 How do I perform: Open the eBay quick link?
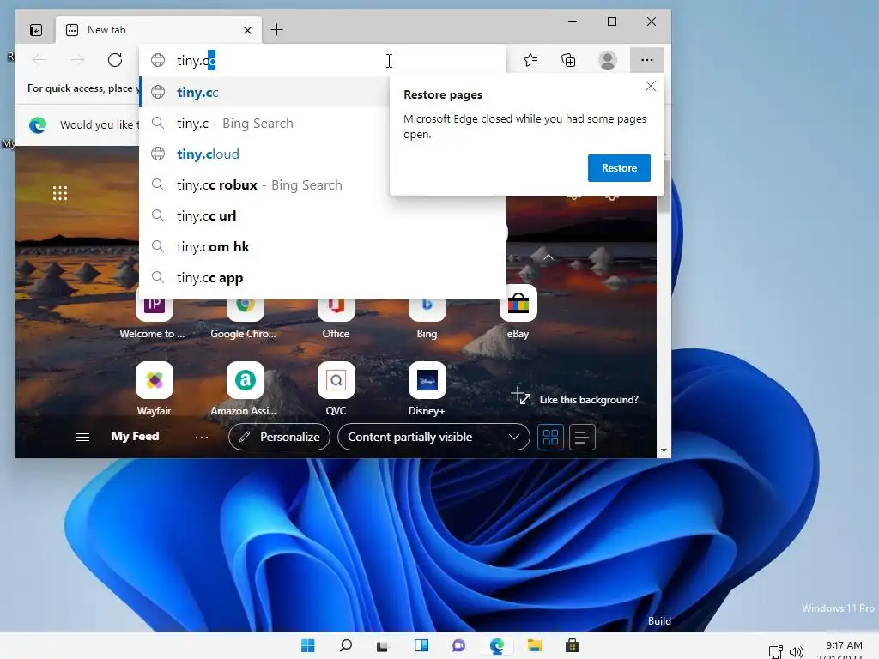point(518,312)
